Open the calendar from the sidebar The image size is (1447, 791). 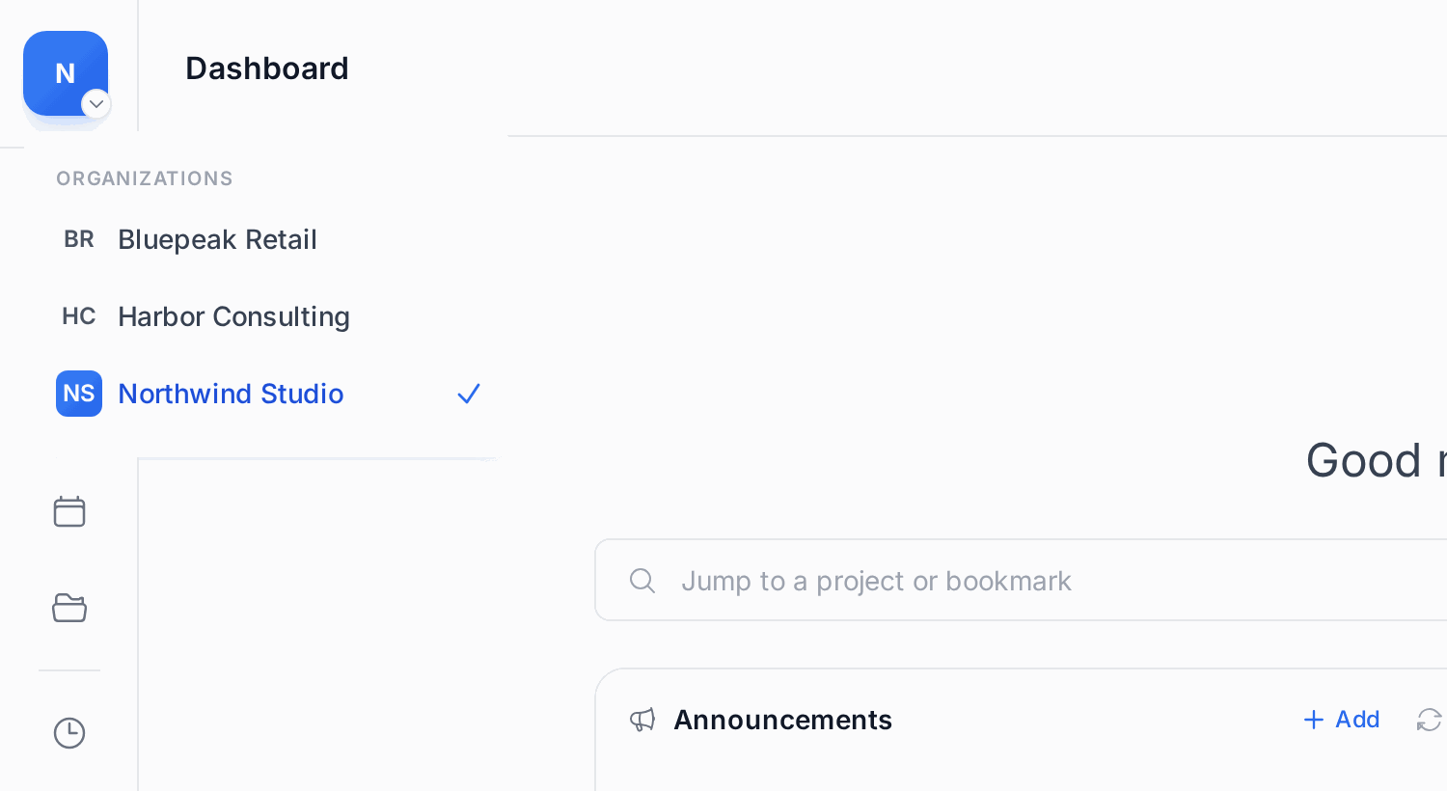tap(69, 511)
